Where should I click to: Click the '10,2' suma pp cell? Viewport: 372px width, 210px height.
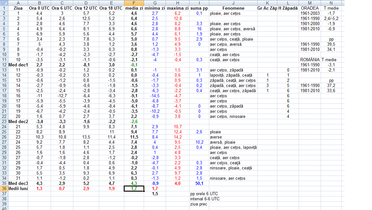(x=199, y=142)
